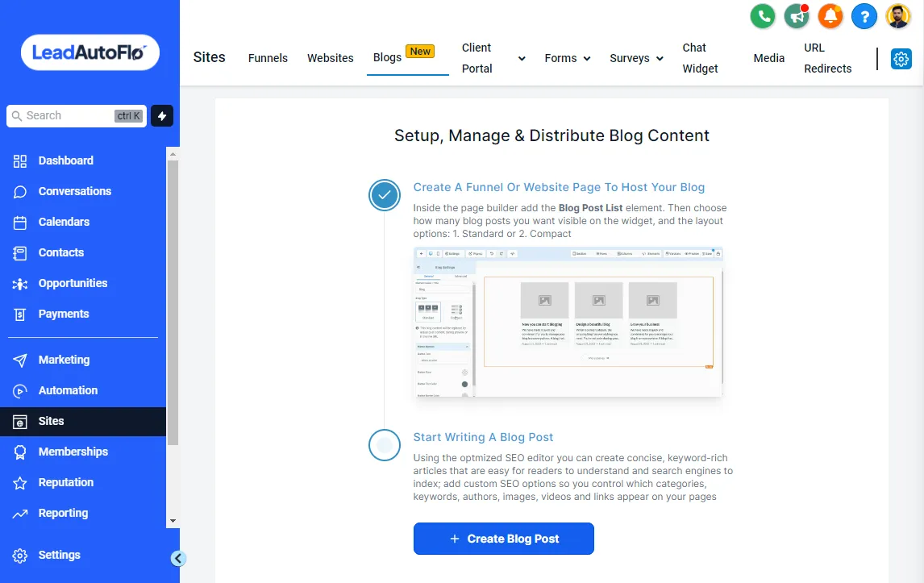Collapse the sidebar with the chevron button
The image size is (924, 583).
[178, 558]
